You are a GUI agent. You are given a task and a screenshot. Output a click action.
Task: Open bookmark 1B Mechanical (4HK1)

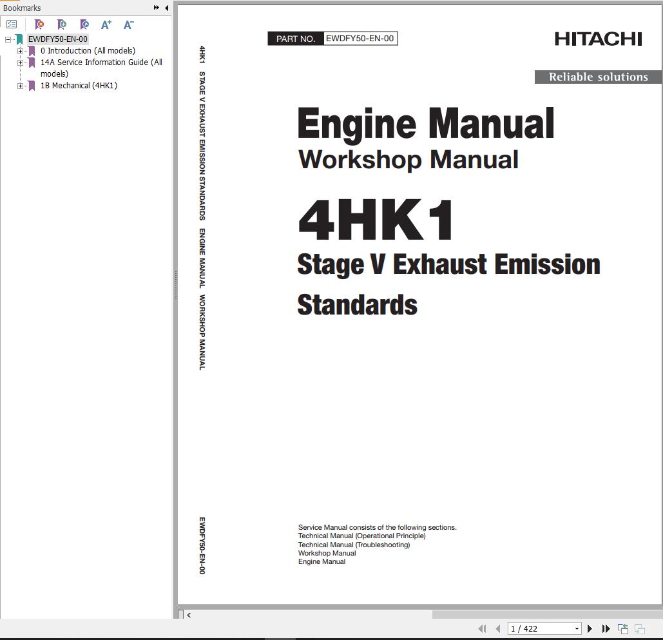(79, 86)
